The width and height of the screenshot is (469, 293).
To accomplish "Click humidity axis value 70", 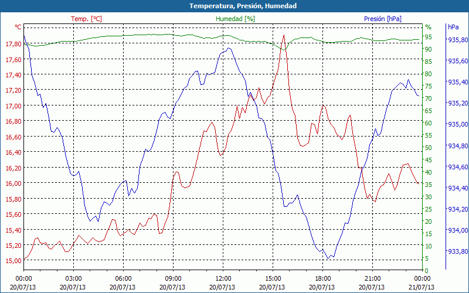I will (x=429, y=98).
